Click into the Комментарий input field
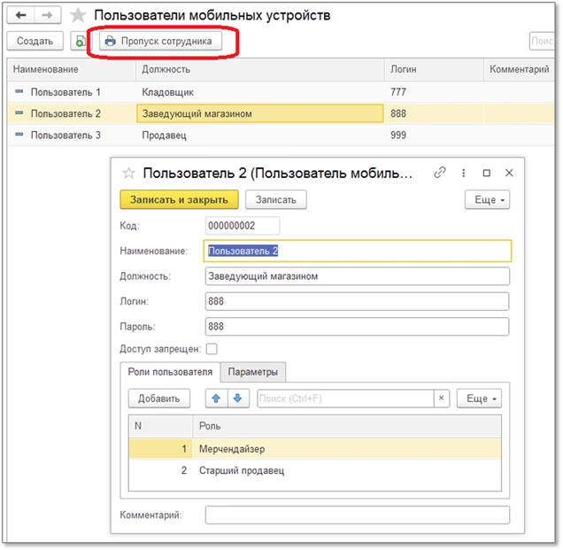The height and width of the screenshot is (550, 563). tap(358, 515)
